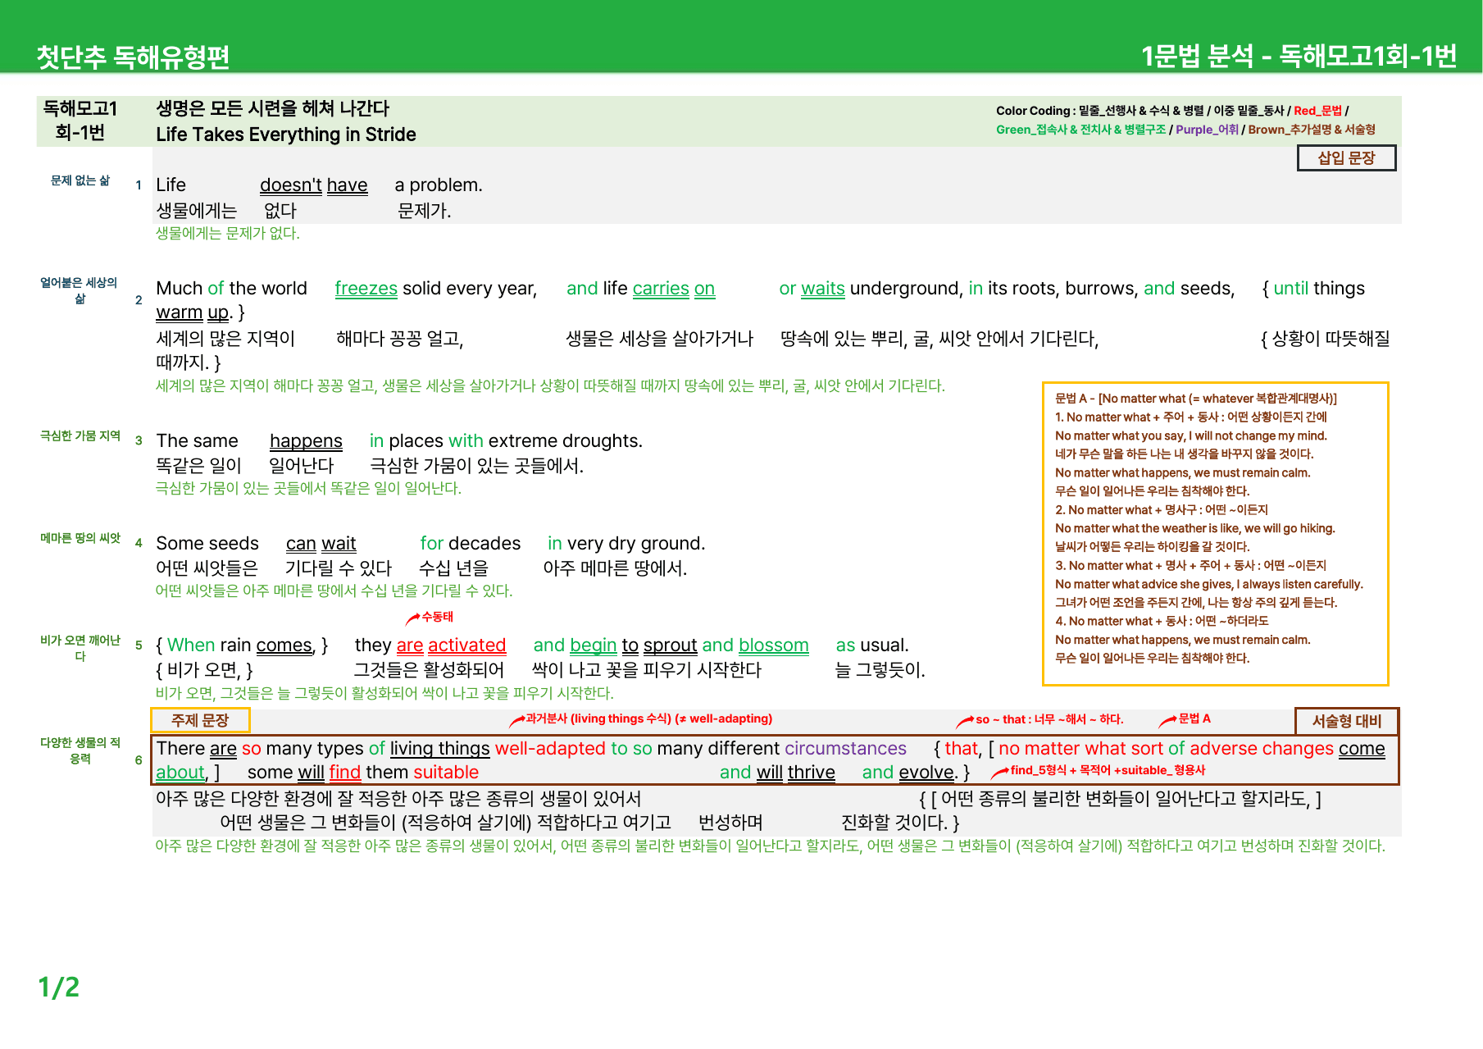This screenshot has height=1049, width=1483.
Task: Click the page number '1/2'
Action: [58, 987]
